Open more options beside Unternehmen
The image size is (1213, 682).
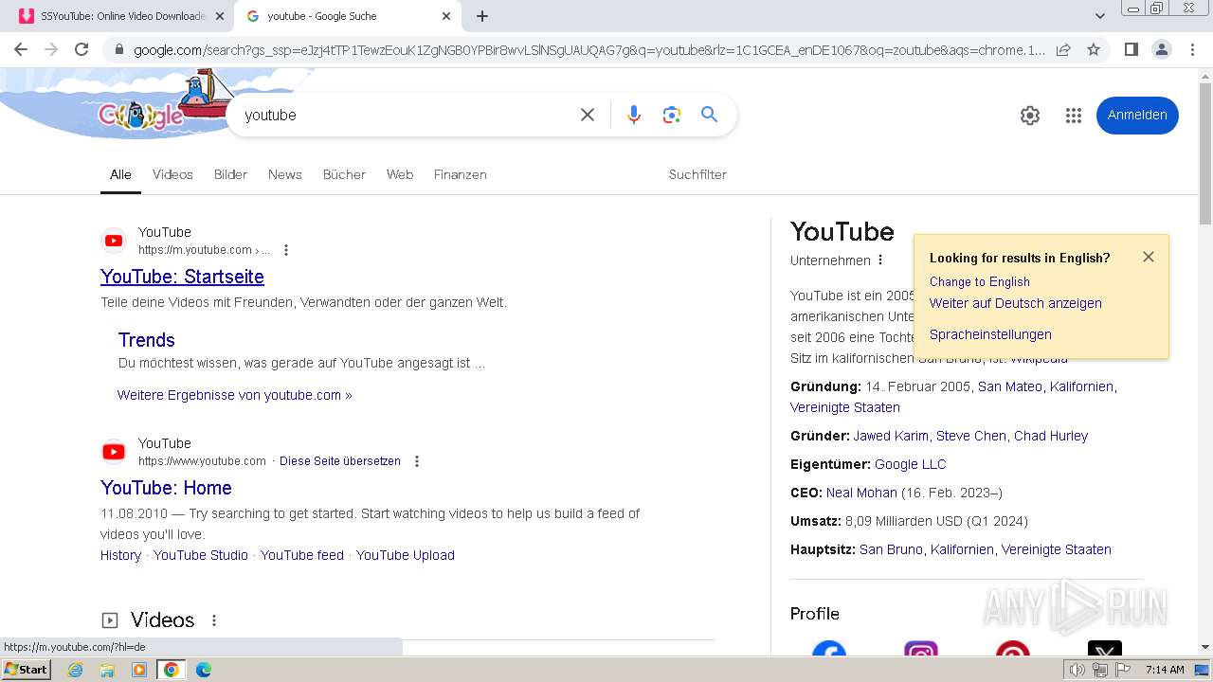click(880, 260)
